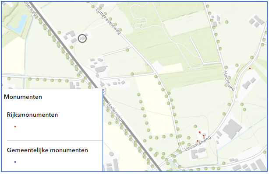The height and width of the screenshot is (174, 269).
Task: Click the Gemeentelijke monumenten legend label
Action: click(47, 150)
